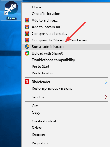Choose Add to archive... entry
The height and width of the screenshot is (147, 110).
click(x=66, y=20)
